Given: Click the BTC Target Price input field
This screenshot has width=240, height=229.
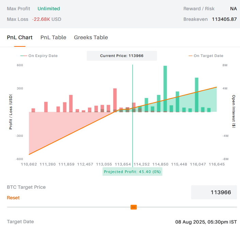Looking at the screenshot, I should [x=214, y=192].
